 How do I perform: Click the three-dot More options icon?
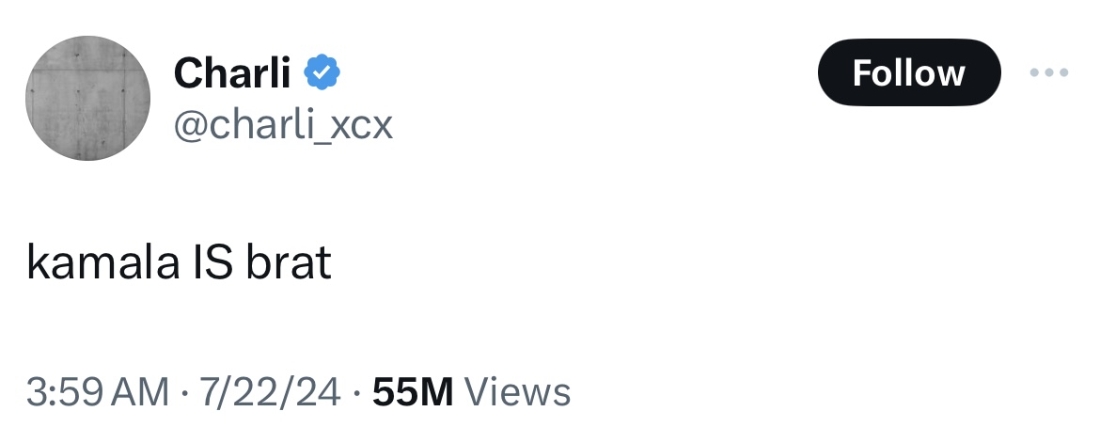coord(1049,72)
